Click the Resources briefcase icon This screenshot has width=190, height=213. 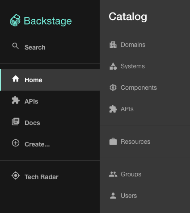pos(113,142)
